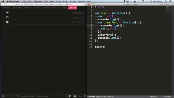Click on func(); at line 14

[100, 47]
